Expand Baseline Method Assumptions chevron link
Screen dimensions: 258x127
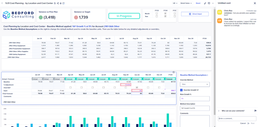click(x=194, y=75)
